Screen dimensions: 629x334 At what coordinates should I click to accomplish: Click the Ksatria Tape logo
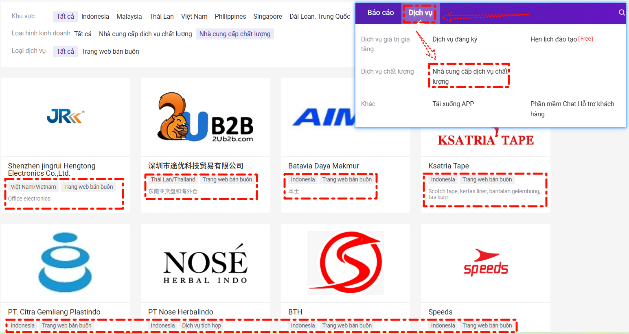click(485, 140)
